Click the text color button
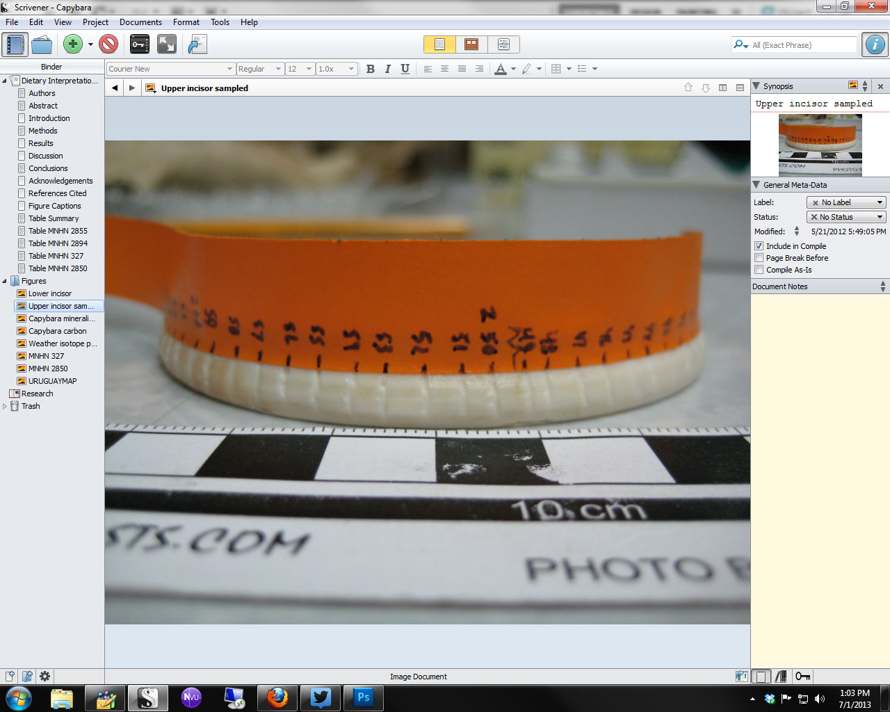The height and width of the screenshot is (712, 890). pyautogui.click(x=501, y=69)
